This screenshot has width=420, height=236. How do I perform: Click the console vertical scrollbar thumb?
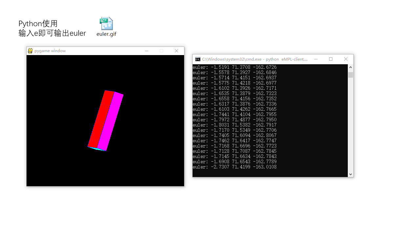(x=350, y=75)
